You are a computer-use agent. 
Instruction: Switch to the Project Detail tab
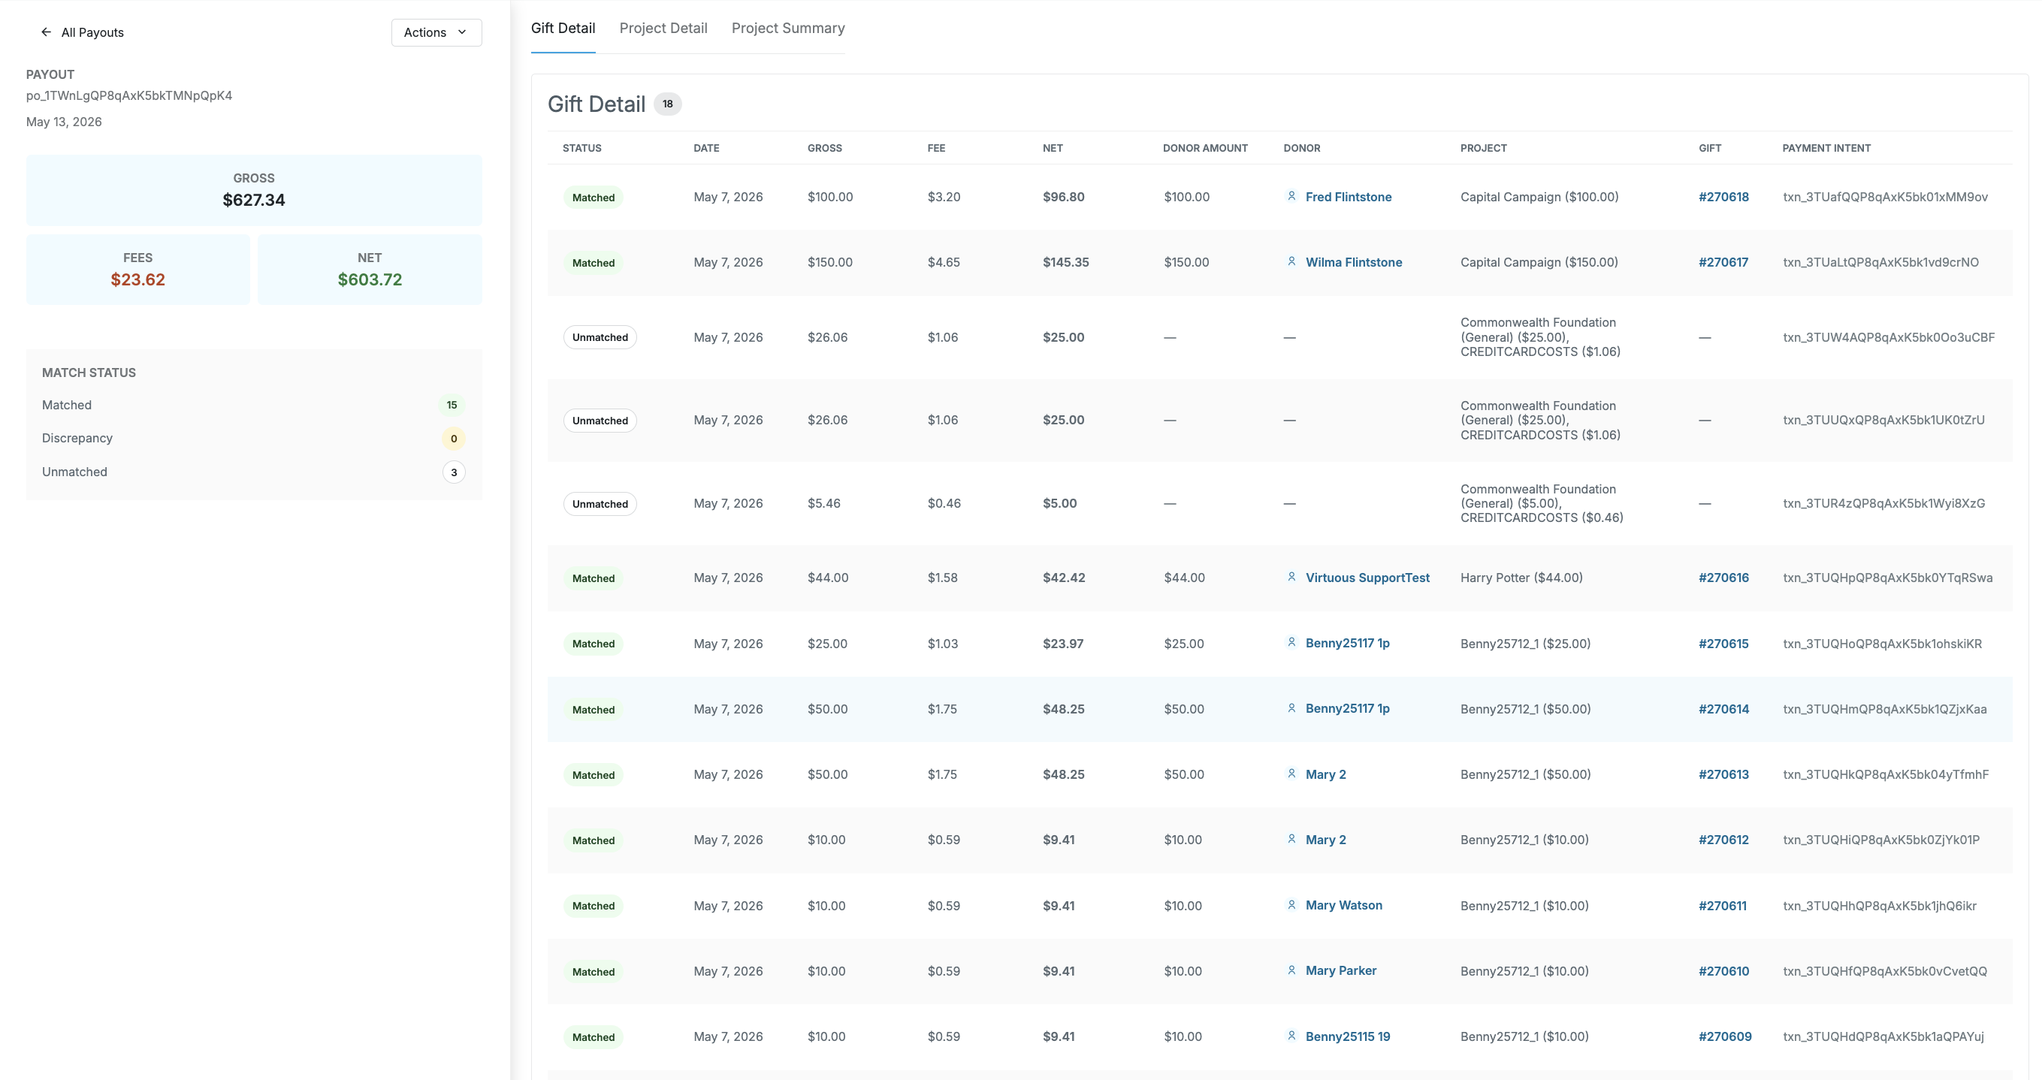coord(663,28)
